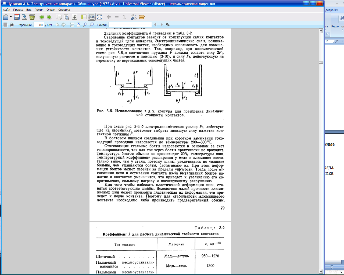Click the '/ 649' total pages label

pos(49,25)
